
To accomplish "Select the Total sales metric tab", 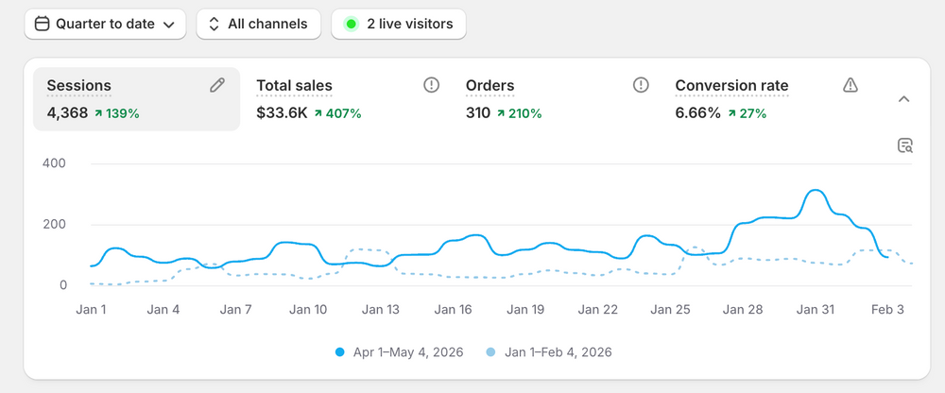I will (347, 99).
